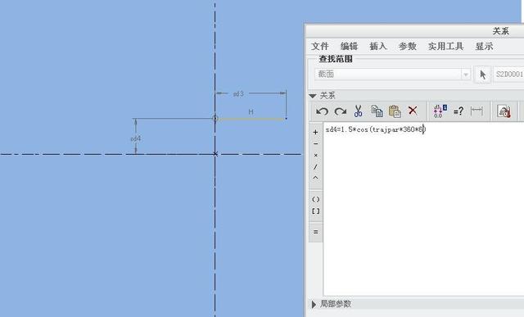Click the Undo arrow in relations toolbar
The height and width of the screenshot is (317, 524).
tap(322, 111)
